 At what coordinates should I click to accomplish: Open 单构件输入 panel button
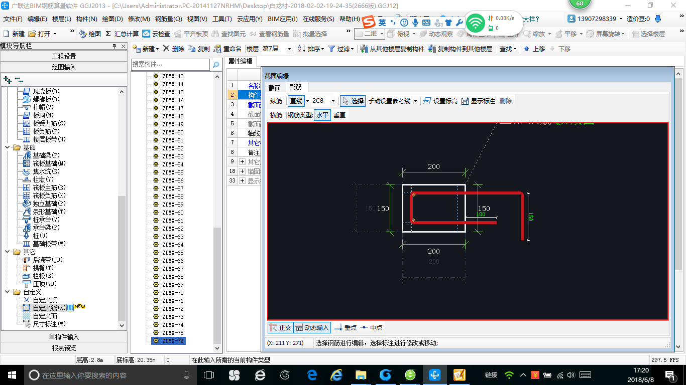pyautogui.click(x=64, y=337)
